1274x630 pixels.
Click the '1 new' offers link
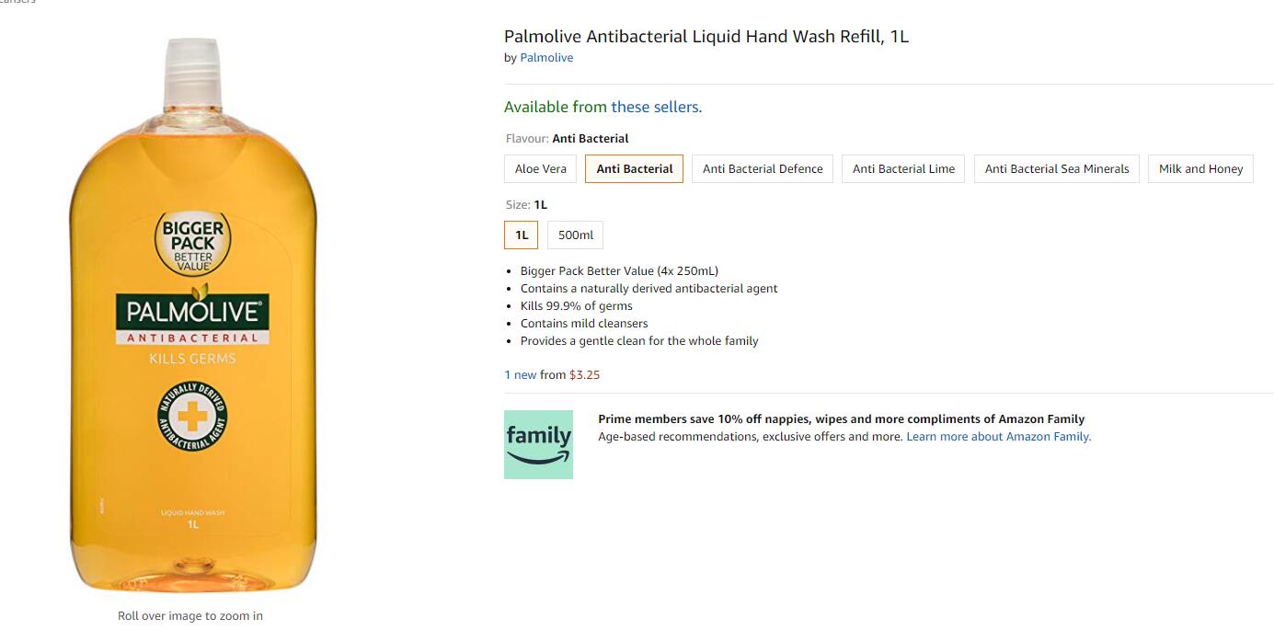(521, 375)
